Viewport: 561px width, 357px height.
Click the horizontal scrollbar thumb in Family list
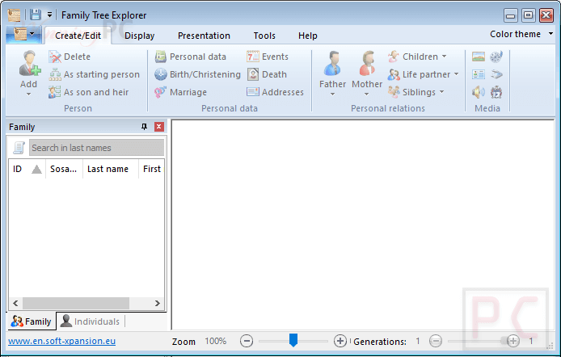tap(76, 303)
